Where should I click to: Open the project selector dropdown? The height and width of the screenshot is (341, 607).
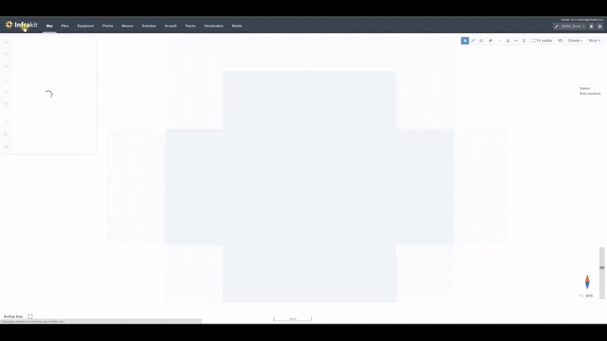568,26
